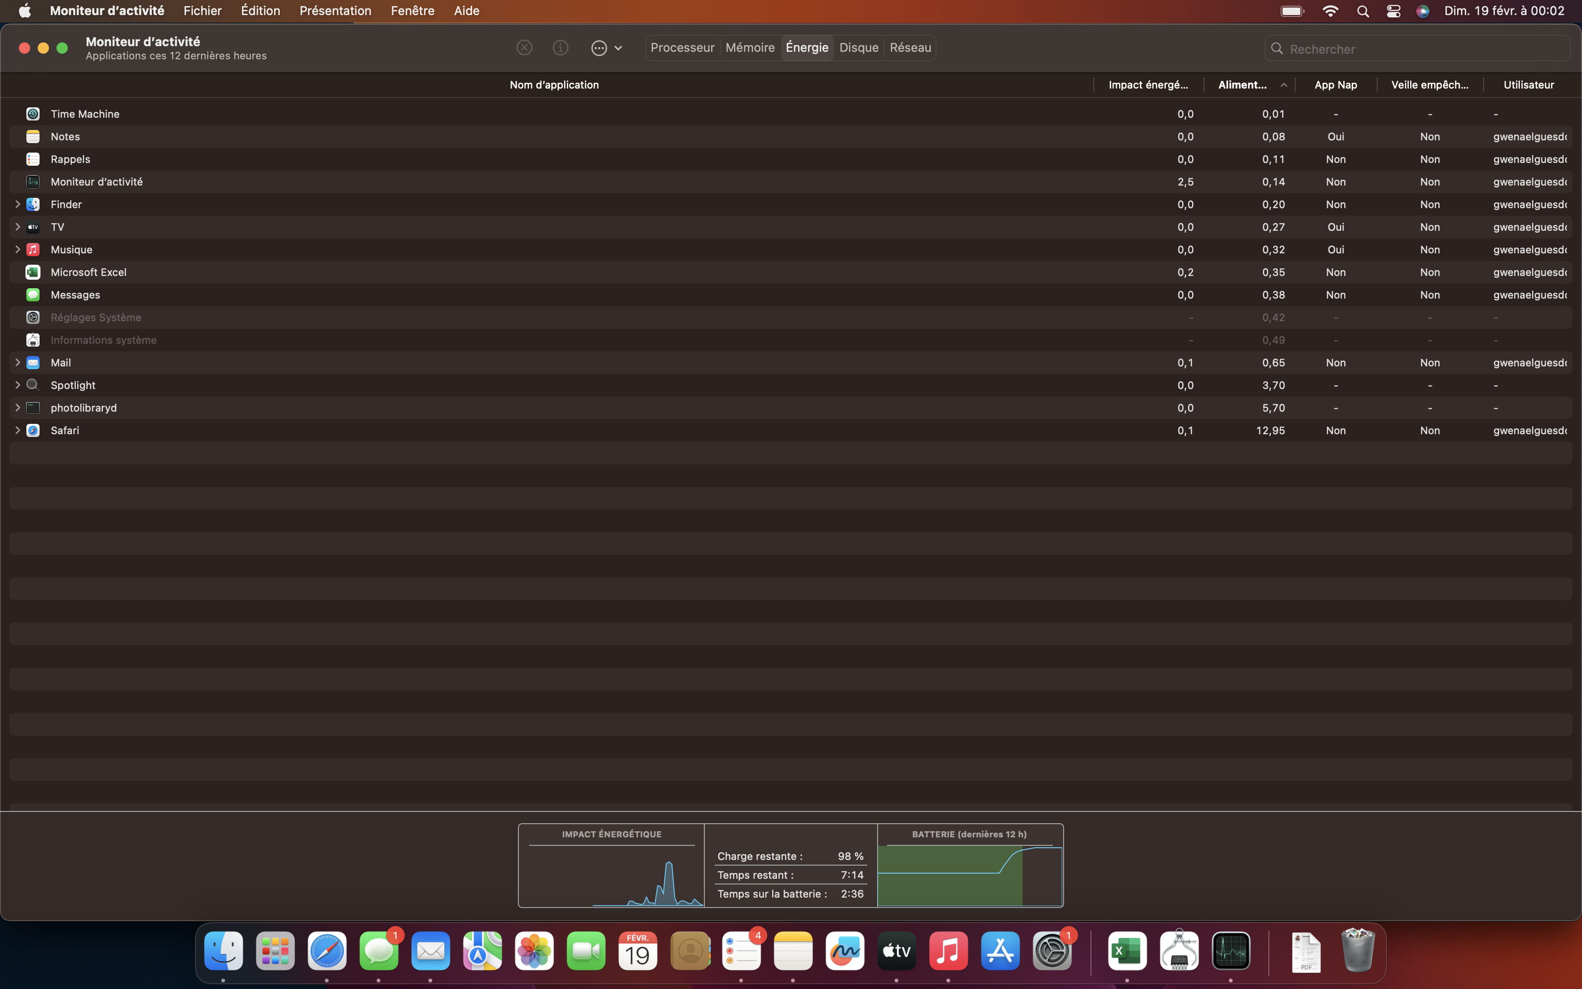Open Photos from the Dock
This screenshot has width=1582, height=989.
tap(534, 950)
